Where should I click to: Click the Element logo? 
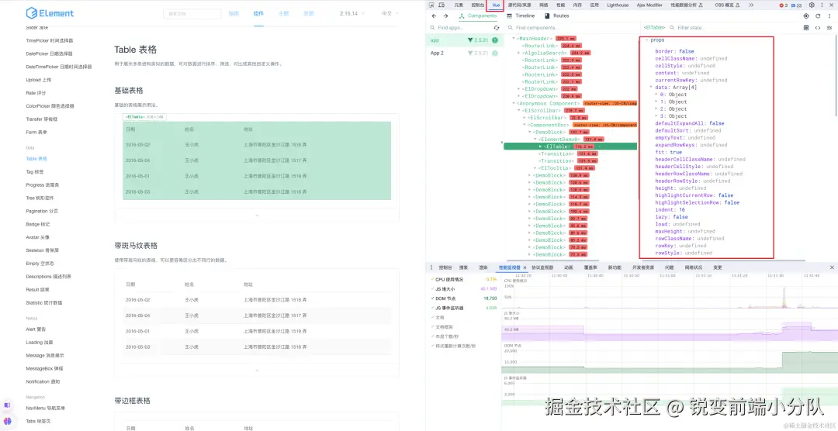[x=50, y=13]
